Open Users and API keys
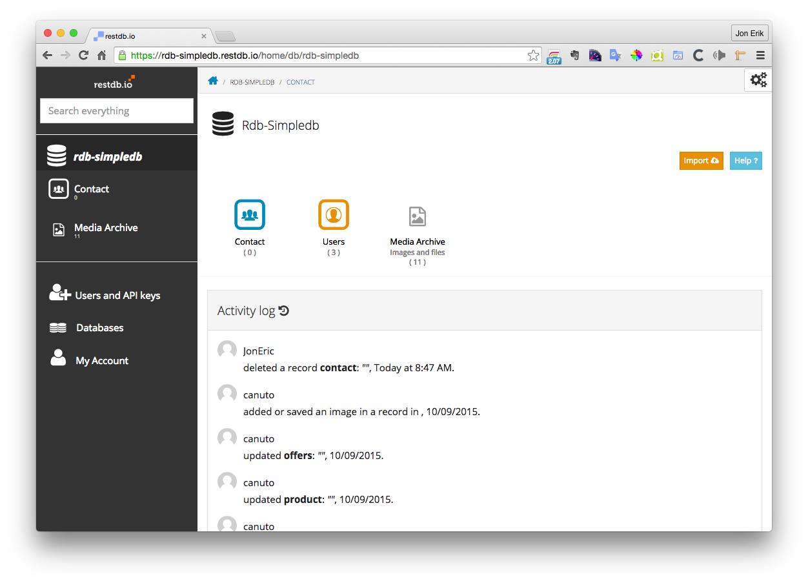 (x=117, y=295)
